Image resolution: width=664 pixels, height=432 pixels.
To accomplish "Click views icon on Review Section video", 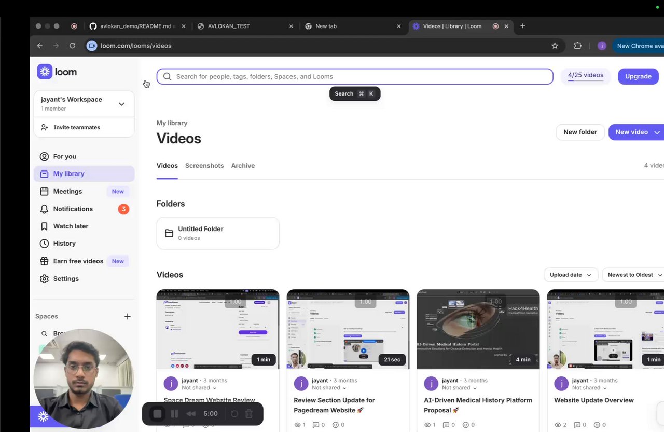I will pyautogui.click(x=298, y=425).
